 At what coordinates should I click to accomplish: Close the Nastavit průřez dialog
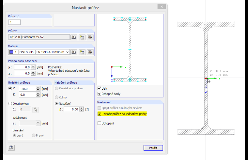tap(162, 7)
